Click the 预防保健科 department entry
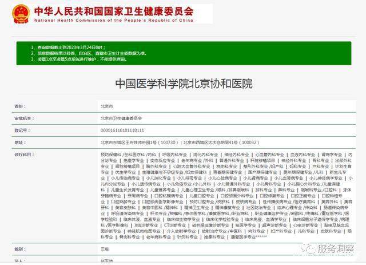Viewport: 366px width, 265px height. tap(111, 155)
